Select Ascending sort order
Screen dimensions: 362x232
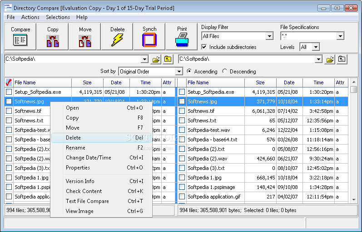click(x=189, y=71)
